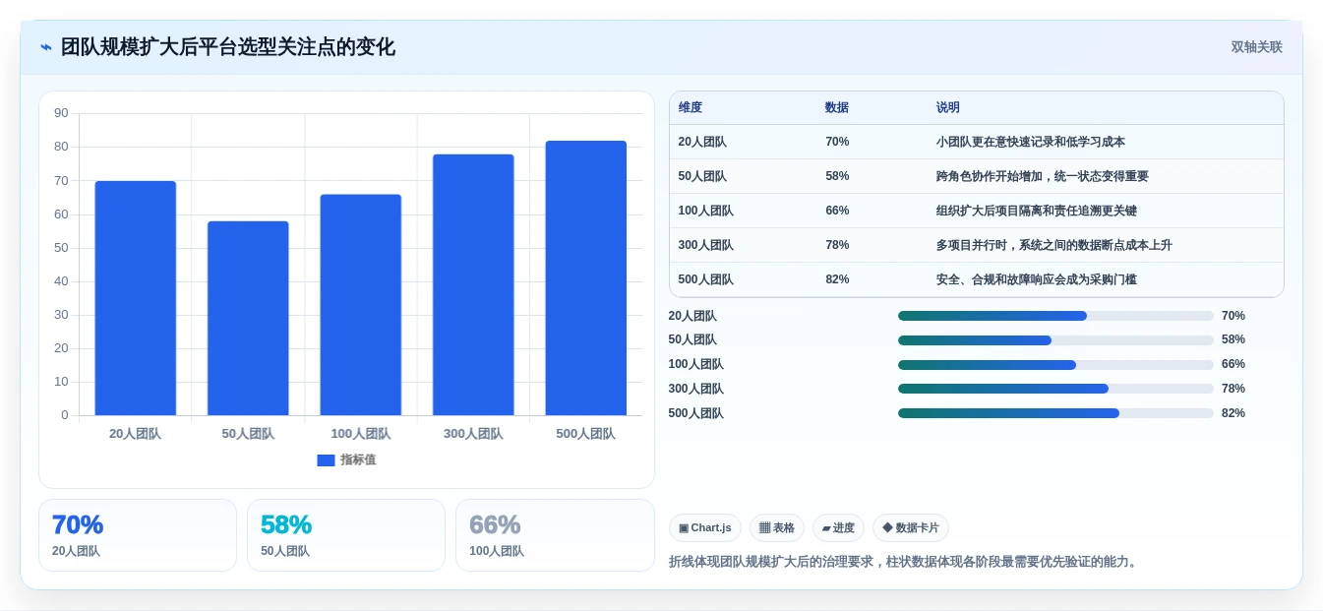Click description 多项目并行时，系统之间的数据断点成本上升
The image size is (1323, 611).
[x=1054, y=246]
